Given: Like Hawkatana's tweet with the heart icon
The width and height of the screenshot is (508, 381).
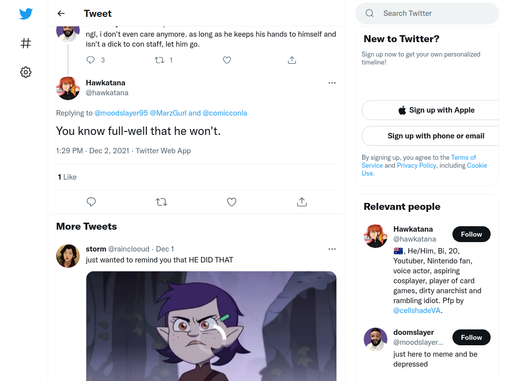Looking at the screenshot, I should click(231, 202).
